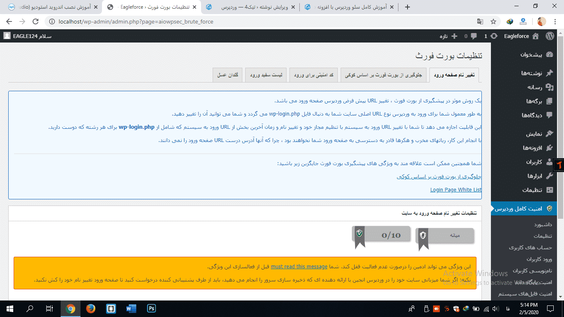Screen dimensions: 564x317
Task: Click the EAGLE124 user avatar
Action: (x=7, y=36)
